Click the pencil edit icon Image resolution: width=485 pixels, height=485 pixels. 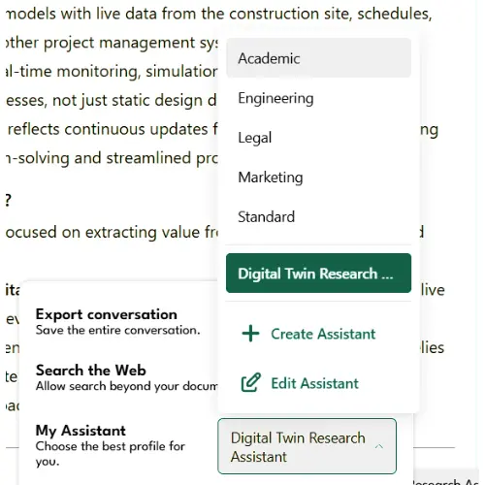[251, 383]
